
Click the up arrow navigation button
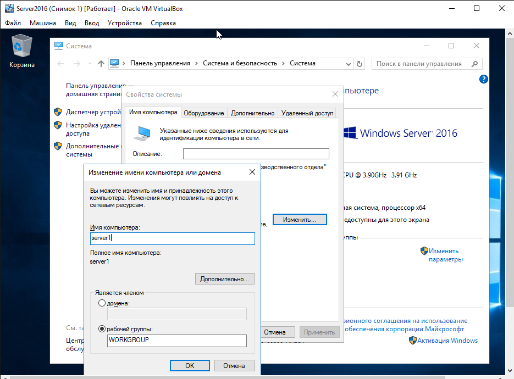click(101, 64)
